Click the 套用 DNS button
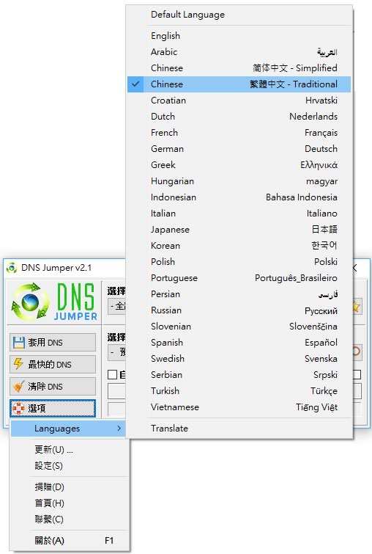Image resolution: width=372 pixels, height=554 pixels. tap(53, 342)
